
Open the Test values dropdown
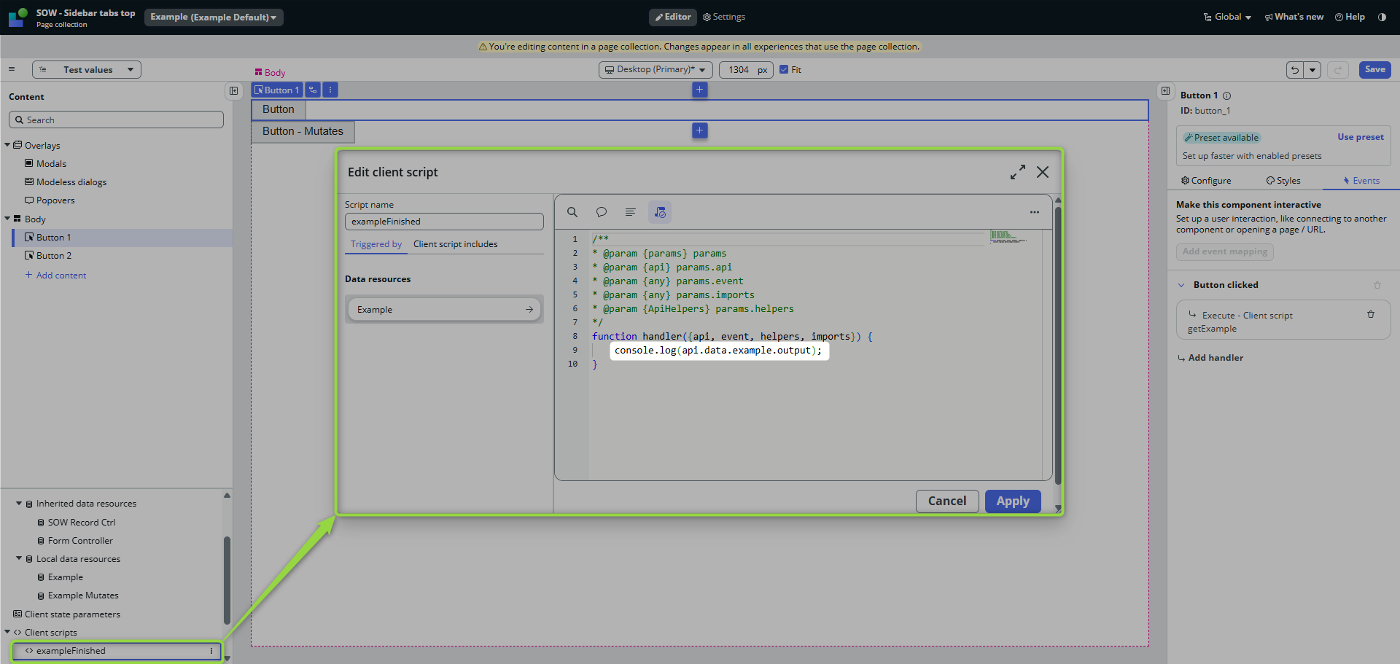click(87, 70)
